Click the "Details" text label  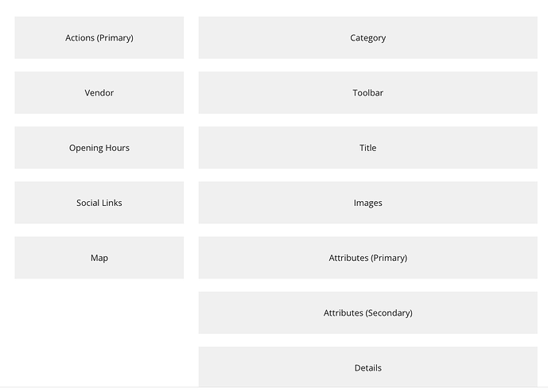point(368,368)
